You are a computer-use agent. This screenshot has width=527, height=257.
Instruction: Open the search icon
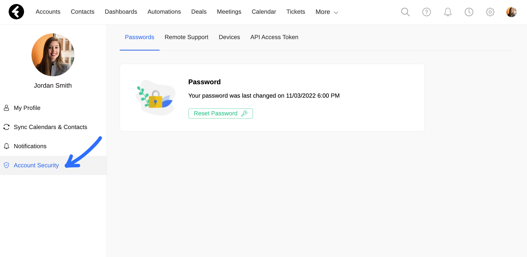[405, 12]
